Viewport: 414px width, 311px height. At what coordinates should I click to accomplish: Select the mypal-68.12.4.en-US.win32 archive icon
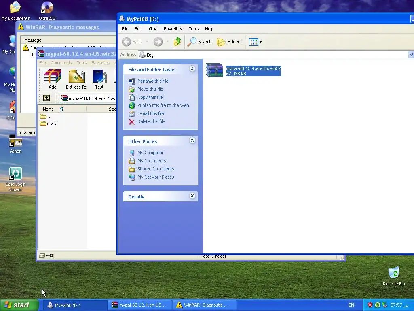(215, 70)
